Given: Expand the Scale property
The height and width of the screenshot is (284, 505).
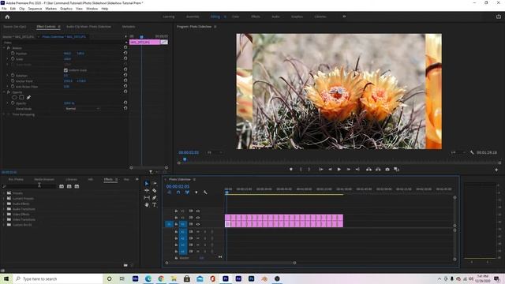Looking at the screenshot, I should coord(7,59).
